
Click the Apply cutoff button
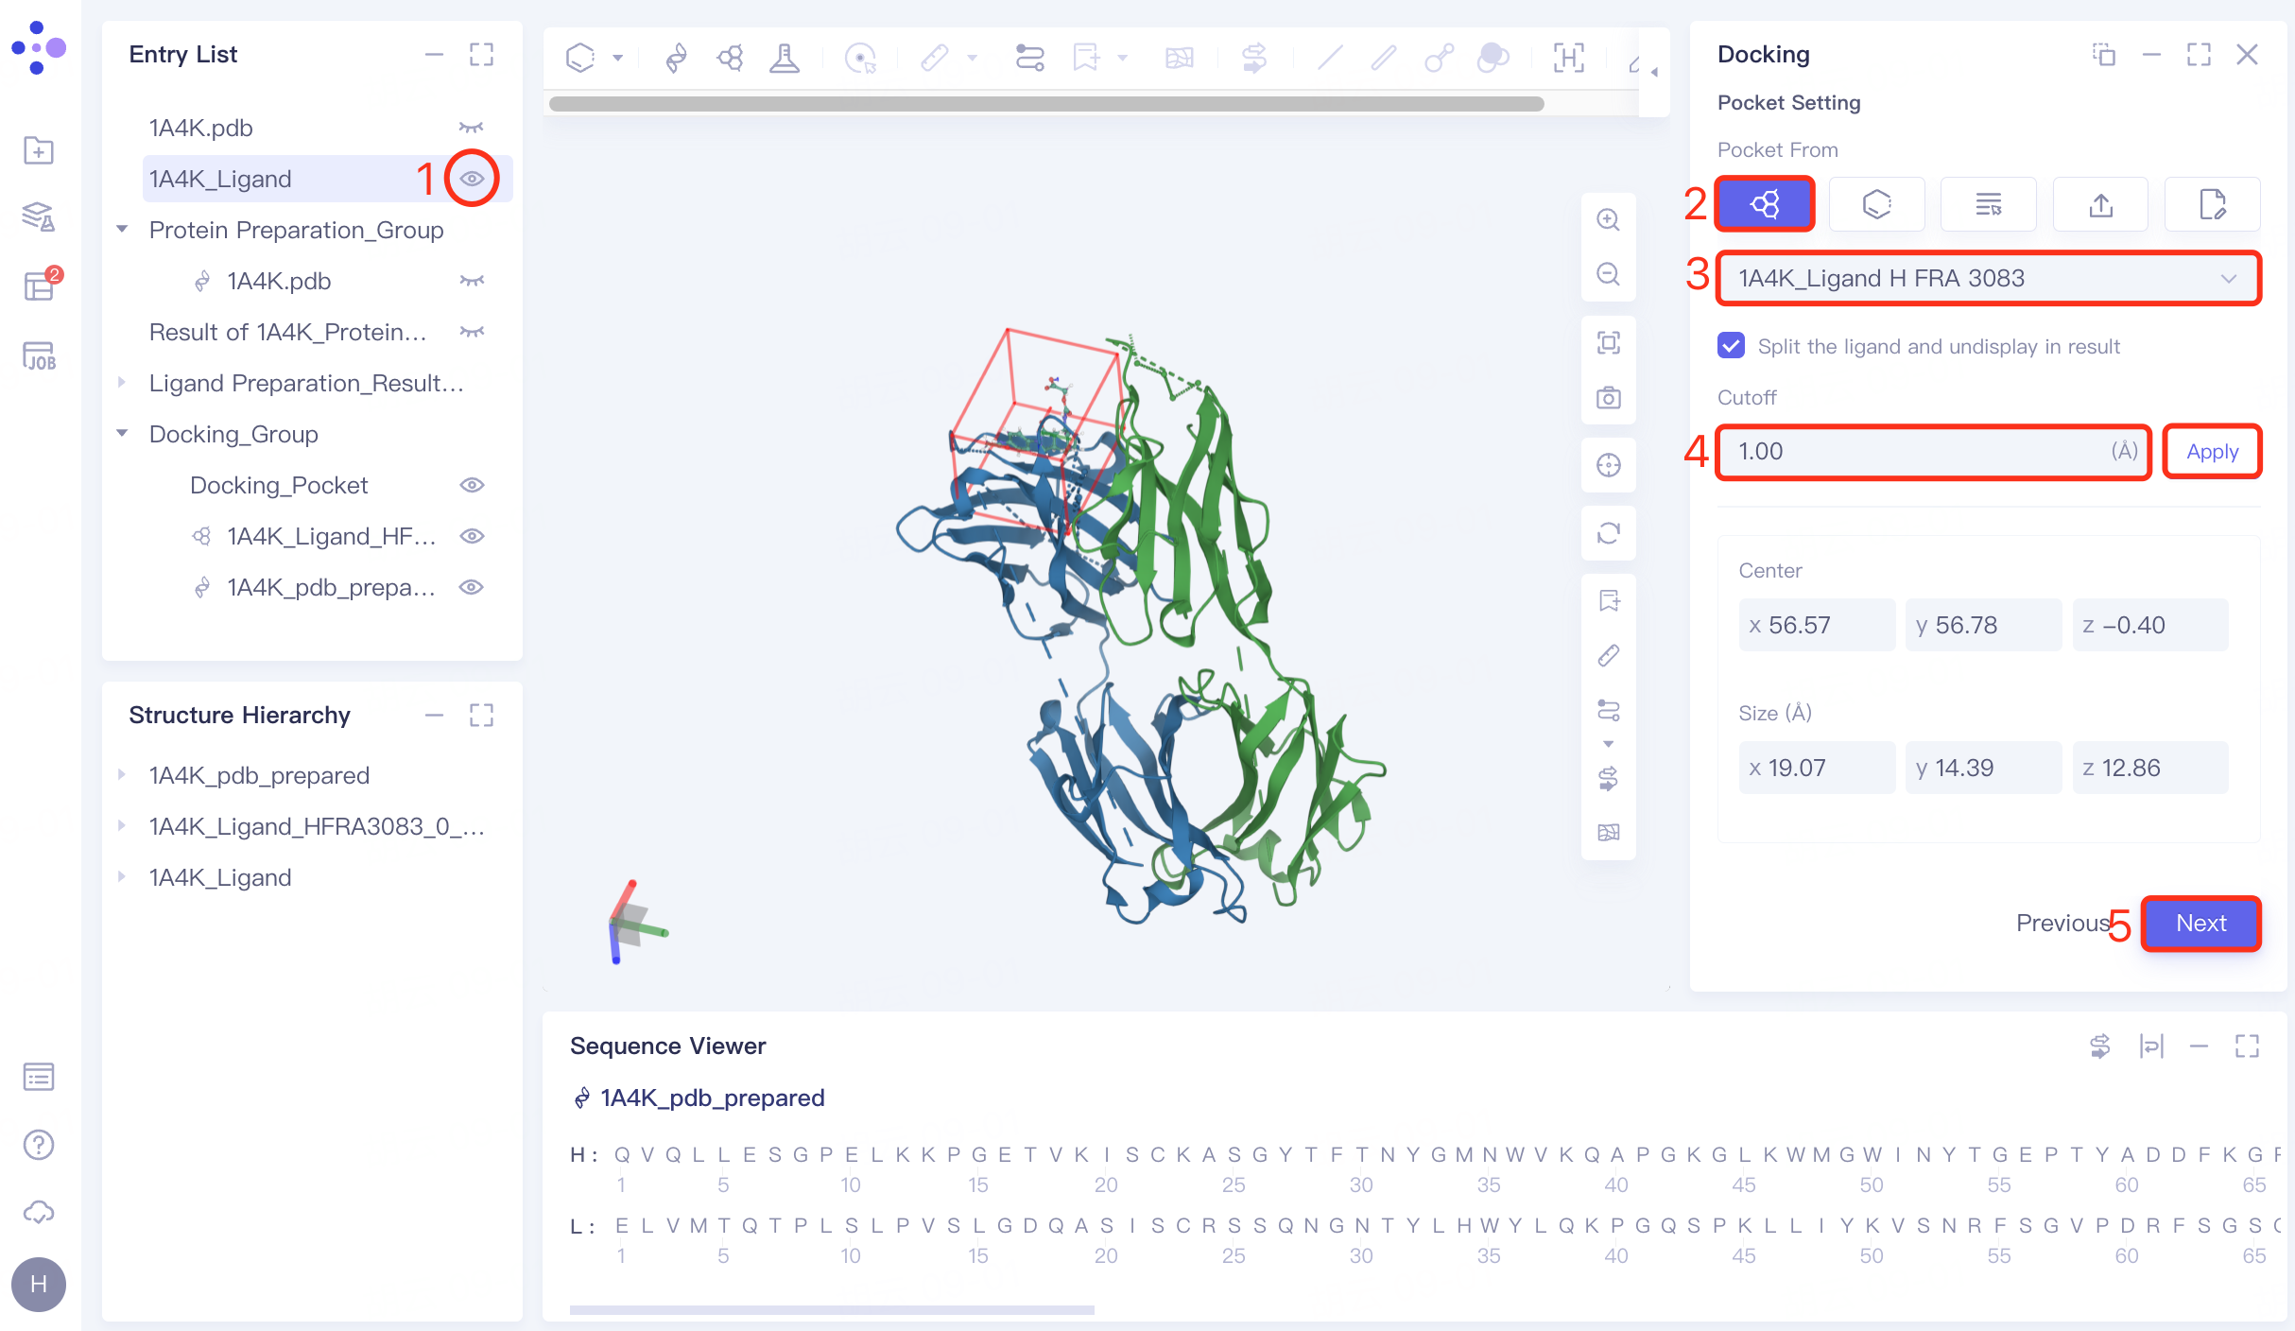pyautogui.click(x=2212, y=452)
